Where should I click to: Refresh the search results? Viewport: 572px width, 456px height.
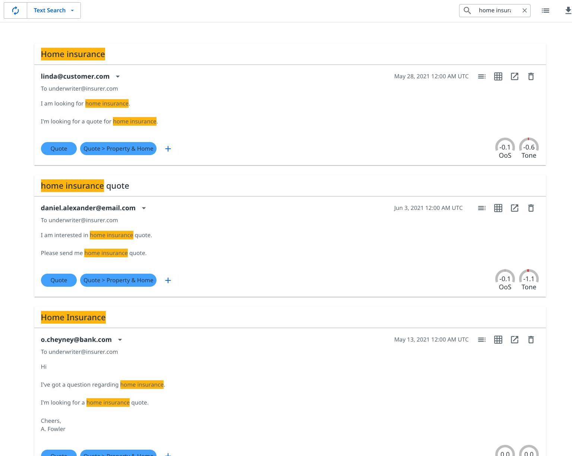(15, 10)
